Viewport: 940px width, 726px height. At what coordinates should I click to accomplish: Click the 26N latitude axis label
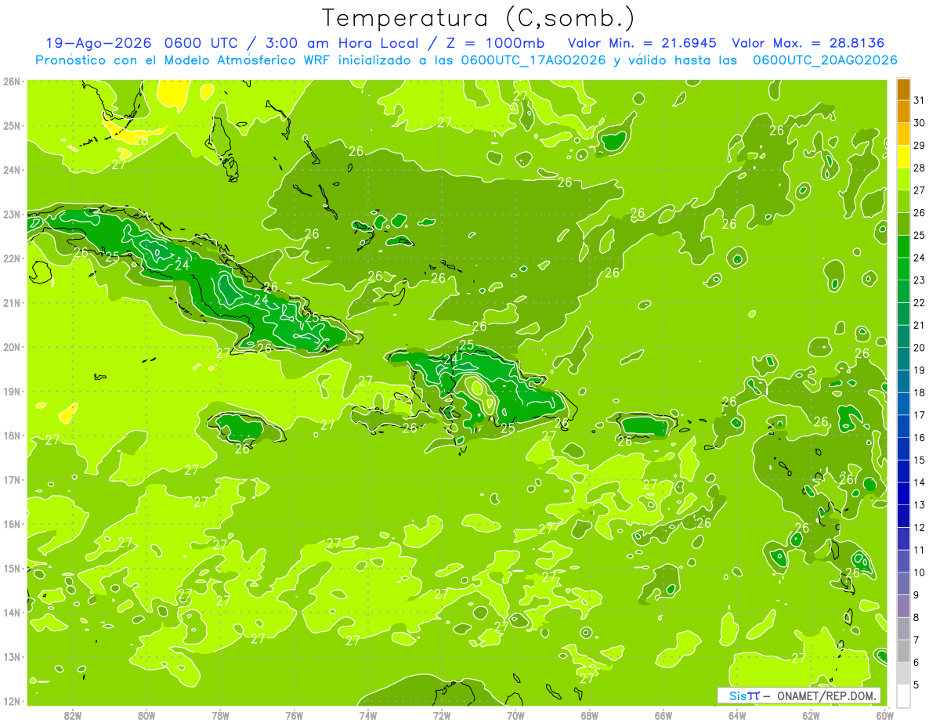(x=13, y=81)
